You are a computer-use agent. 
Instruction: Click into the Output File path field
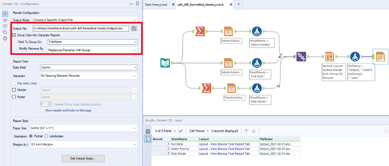coord(81,28)
